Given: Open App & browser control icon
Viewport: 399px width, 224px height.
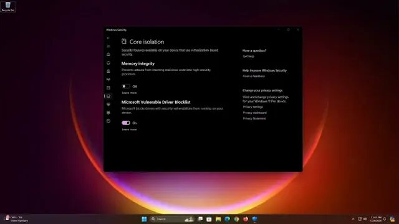Looking at the screenshot, I should (108, 88).
